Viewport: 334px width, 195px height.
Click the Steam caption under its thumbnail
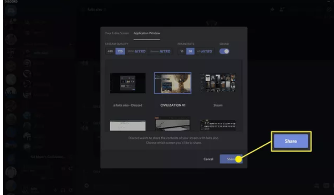tap(218, 105)
